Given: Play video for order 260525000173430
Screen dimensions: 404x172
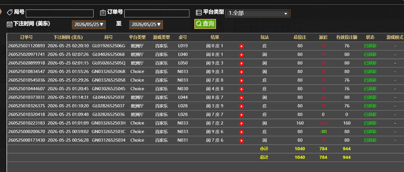Looking at the screenshot, I should (x=241, y=141).
